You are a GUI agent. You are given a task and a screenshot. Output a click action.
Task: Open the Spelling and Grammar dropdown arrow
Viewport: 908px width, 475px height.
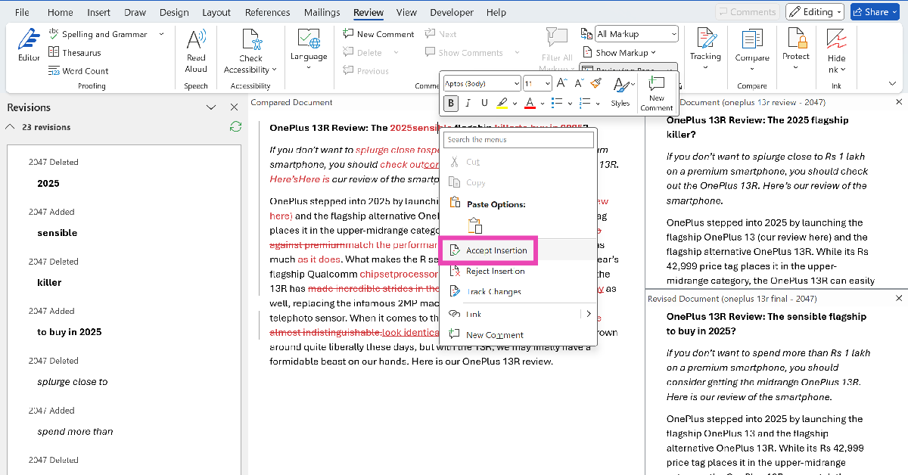coord(161,34)
